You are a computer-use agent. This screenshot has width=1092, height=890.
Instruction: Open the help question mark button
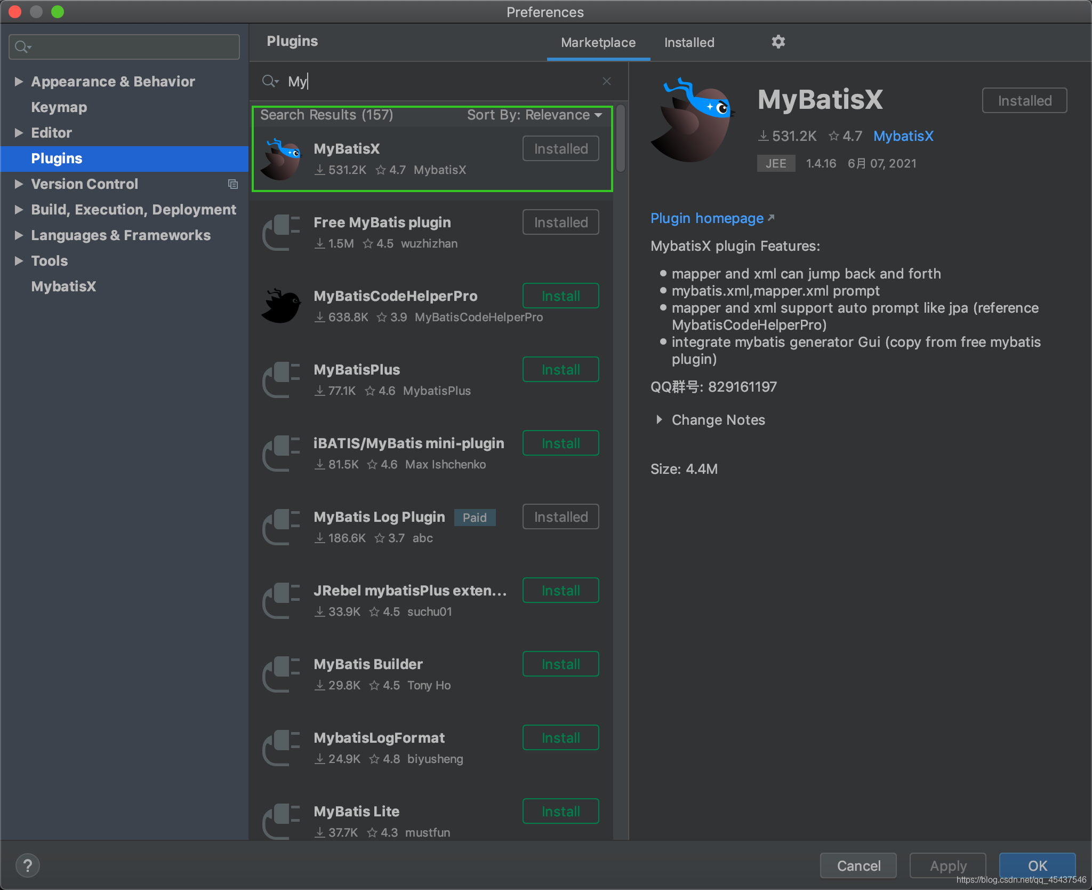point(28,865)
